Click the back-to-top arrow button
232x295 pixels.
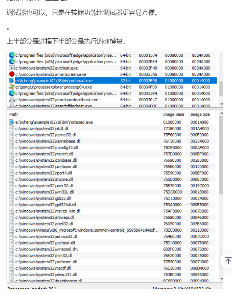228,261
